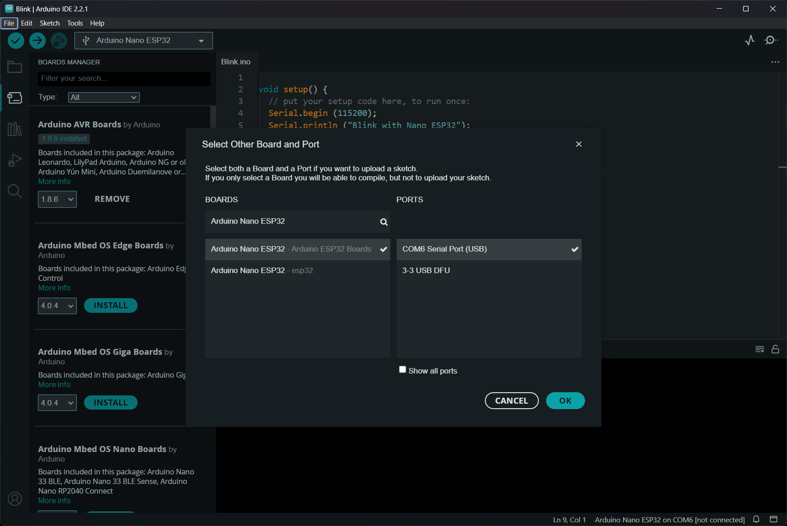Click INSTALL for Mbed OS Giga Boards
This screenshot has height=526, width=787.
coord(111,403)
